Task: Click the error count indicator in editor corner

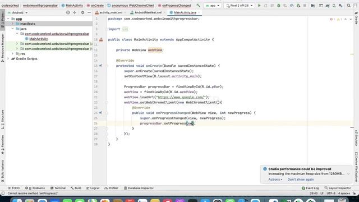Action: [333, 19]
